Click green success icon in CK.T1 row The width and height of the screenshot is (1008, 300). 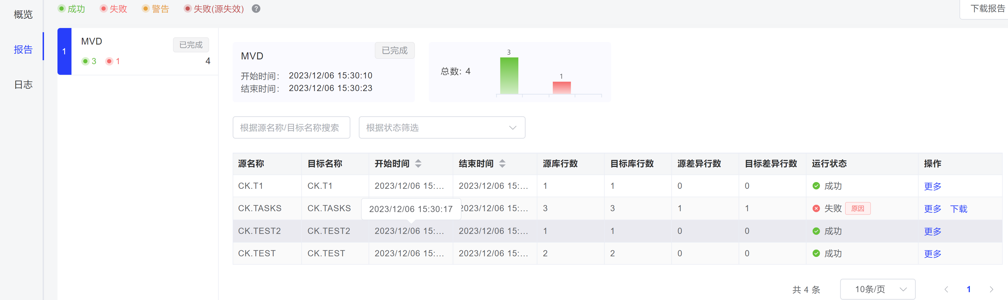pos(816,186)
